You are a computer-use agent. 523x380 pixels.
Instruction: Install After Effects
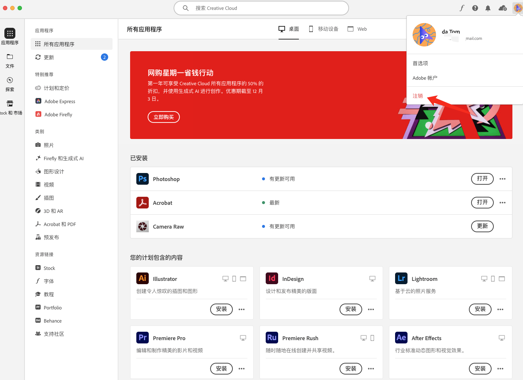(480, 369)
